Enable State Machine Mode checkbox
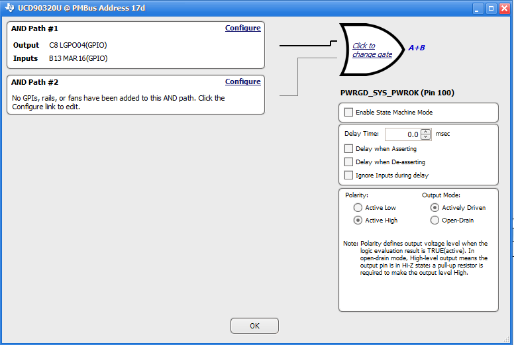Image resolution: width=514 pixels, height=345 pixels. pyautogui.click(x=348, y=113)
